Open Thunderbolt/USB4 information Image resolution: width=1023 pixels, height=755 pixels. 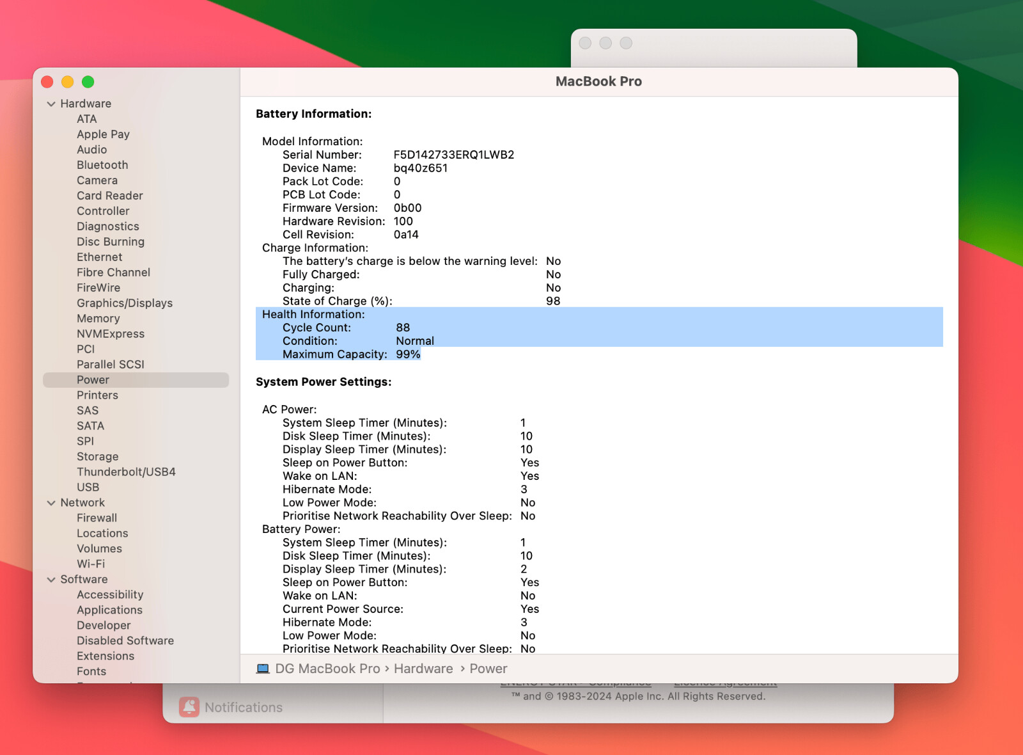tap(126, 472)
